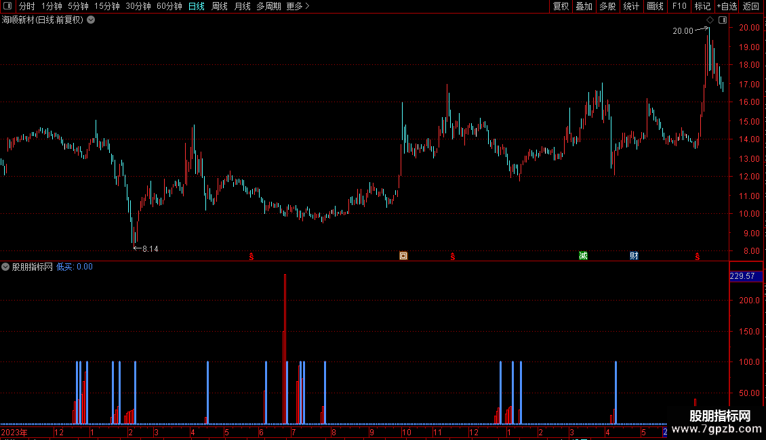Click the first red S marker near May
Viewport: 766px width, 440px height.
click(x=251, y=256)
